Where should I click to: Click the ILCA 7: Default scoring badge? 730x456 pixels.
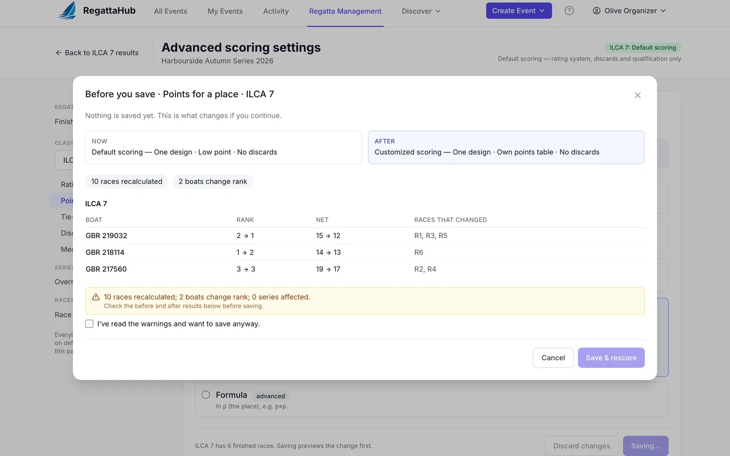(643, 48)
